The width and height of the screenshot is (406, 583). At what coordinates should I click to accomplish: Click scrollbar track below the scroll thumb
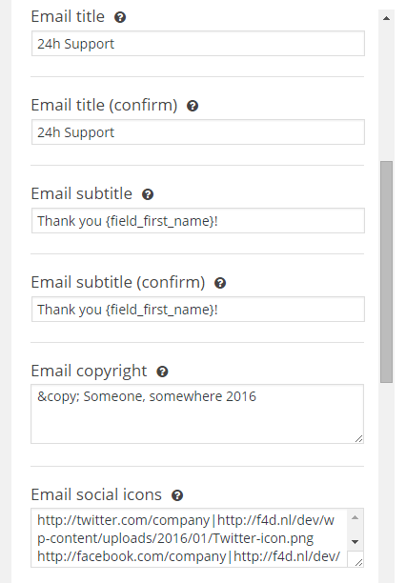(387, 479)
